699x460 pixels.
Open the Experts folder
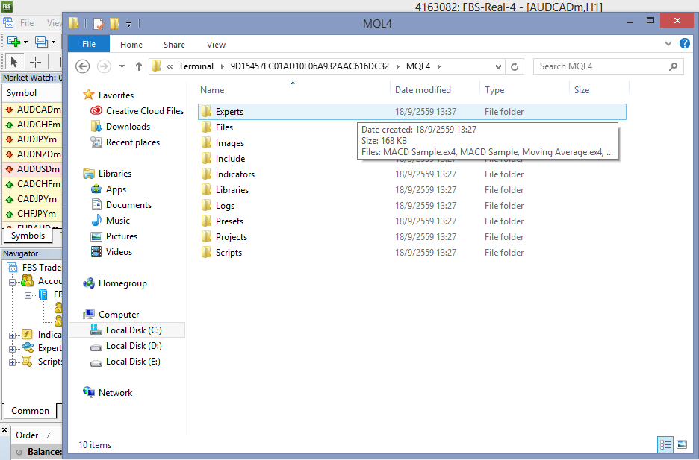point(412,112)
